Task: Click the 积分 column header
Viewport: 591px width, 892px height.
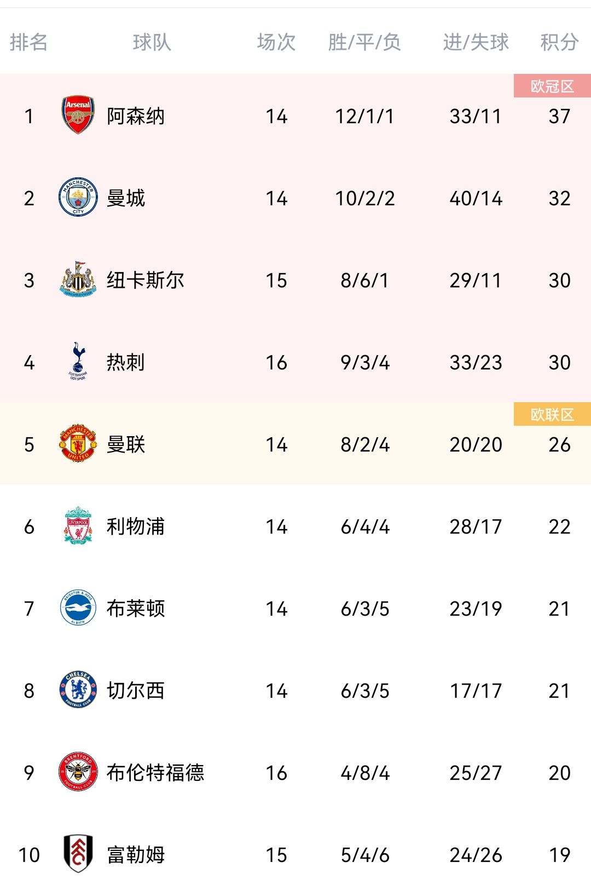Action: point(559,42)
